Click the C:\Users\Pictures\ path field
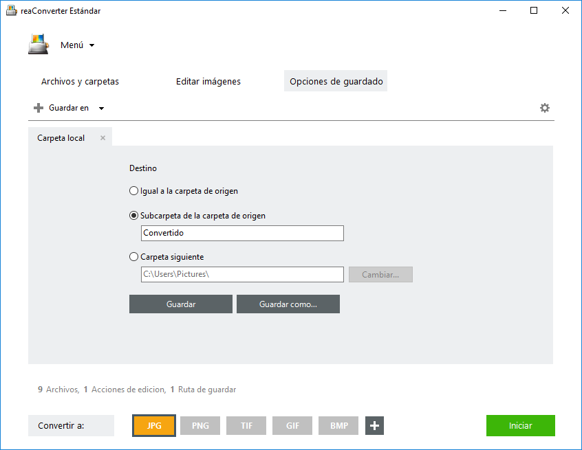This screenshot has width=582, height=450. click(242, 274)
